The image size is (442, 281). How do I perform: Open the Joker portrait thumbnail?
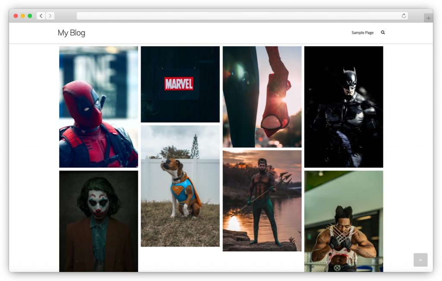pyautogui.click(x=99, y=221)
